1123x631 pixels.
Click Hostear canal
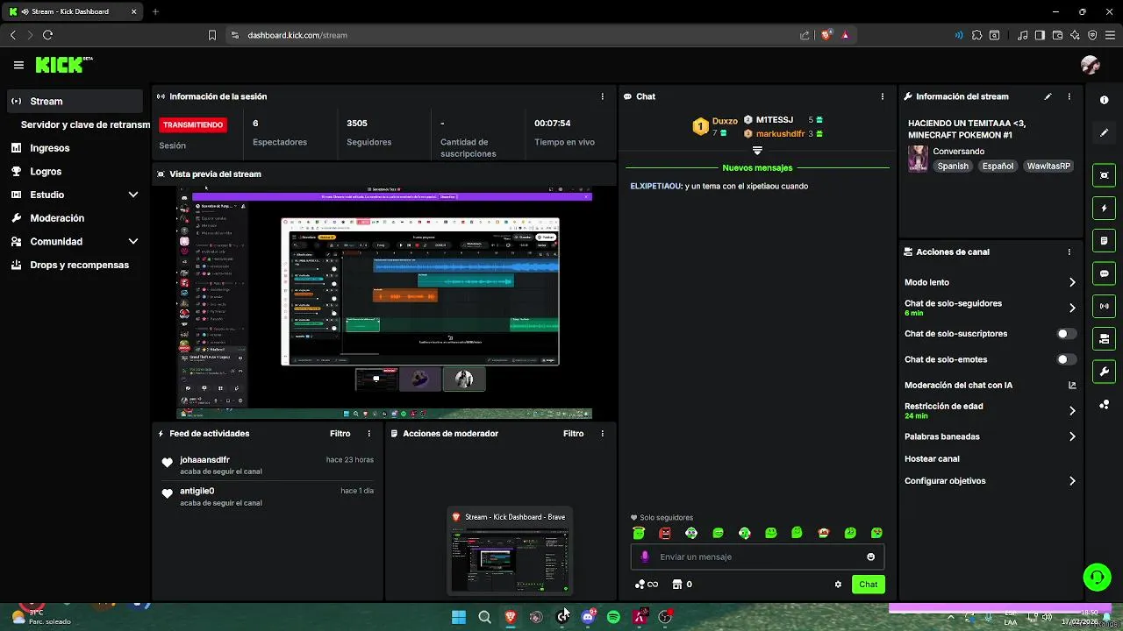click(x=932, y=458)
